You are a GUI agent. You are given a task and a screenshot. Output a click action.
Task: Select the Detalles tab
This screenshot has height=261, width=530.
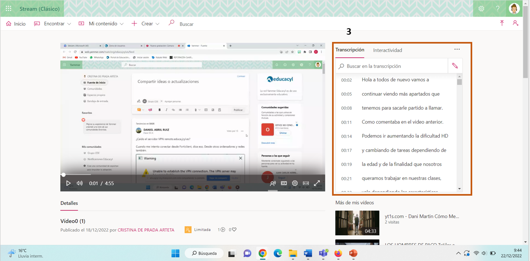pos(69,203)
